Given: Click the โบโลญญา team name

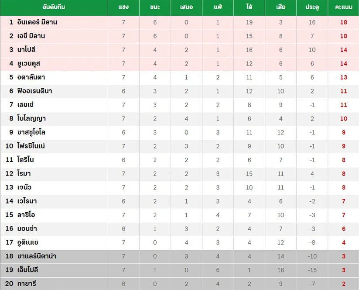Looking at the screenshot, I should [31, 118].
